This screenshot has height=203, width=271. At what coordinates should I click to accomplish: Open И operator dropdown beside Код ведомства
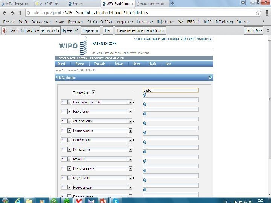pos(69,178)
